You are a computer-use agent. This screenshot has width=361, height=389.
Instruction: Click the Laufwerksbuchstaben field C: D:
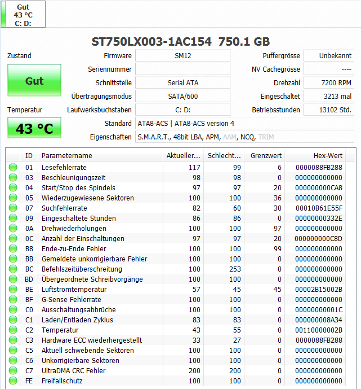pyautogui.click(x=183, y=110)
